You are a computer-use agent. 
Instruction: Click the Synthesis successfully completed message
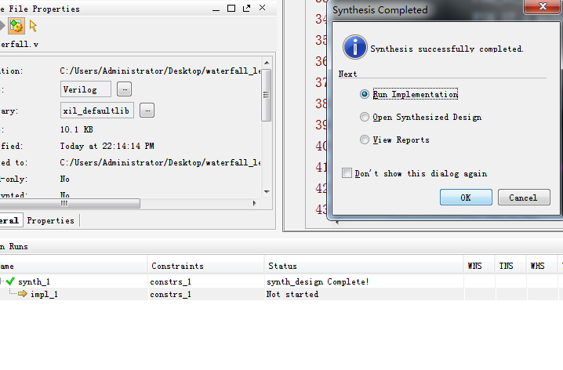pyautogui.click(x=447, y=49)
